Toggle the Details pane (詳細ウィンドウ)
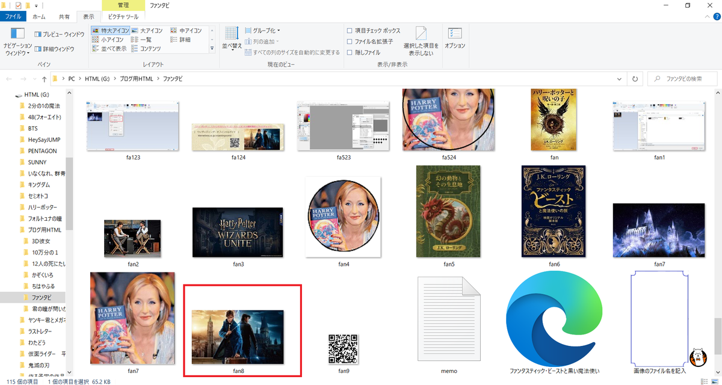722x385 pixels. (x=54, y=49)
